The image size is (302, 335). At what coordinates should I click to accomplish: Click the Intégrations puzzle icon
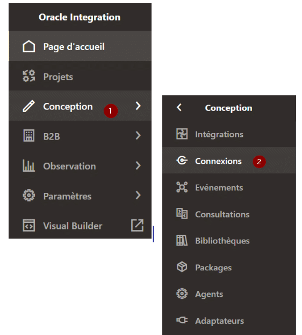click(x=182, y=134)
